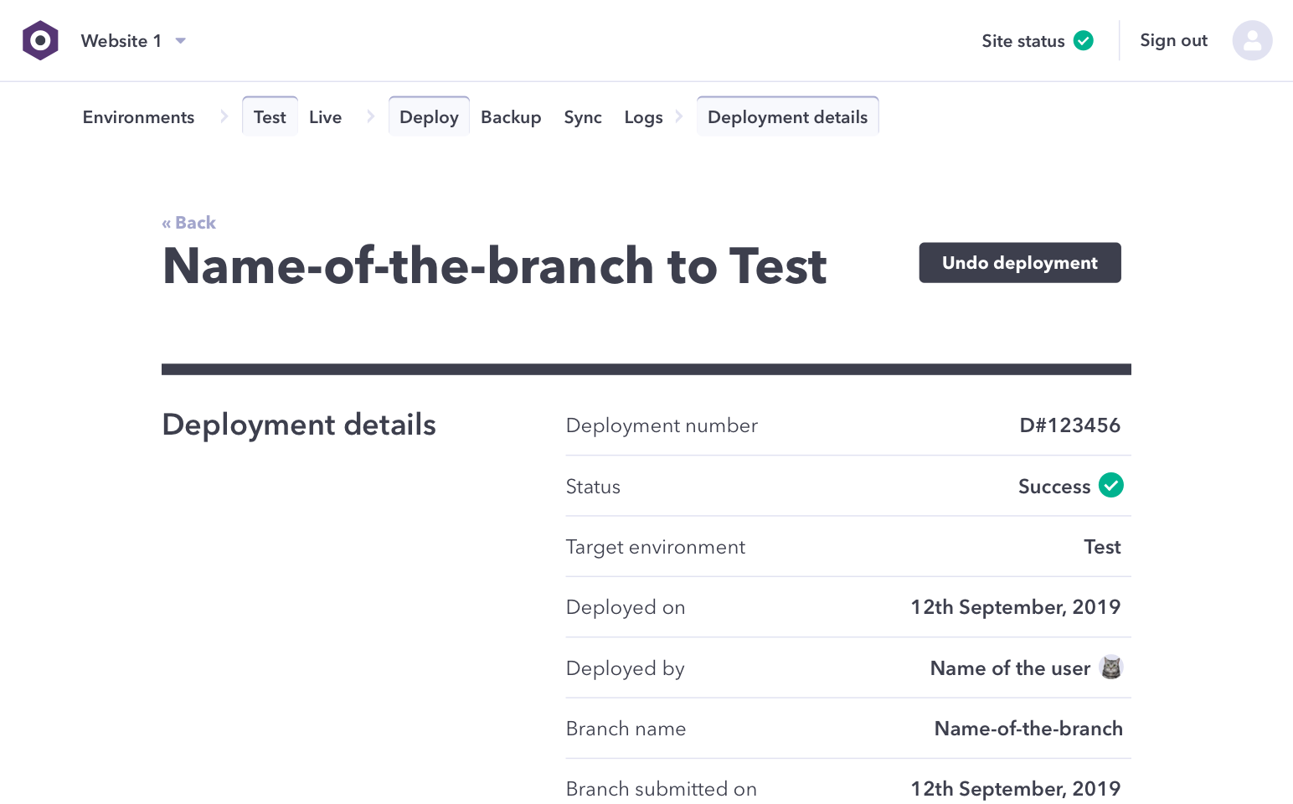Open the Live environment tab
Screen dimensions: 1293x804
325,116
